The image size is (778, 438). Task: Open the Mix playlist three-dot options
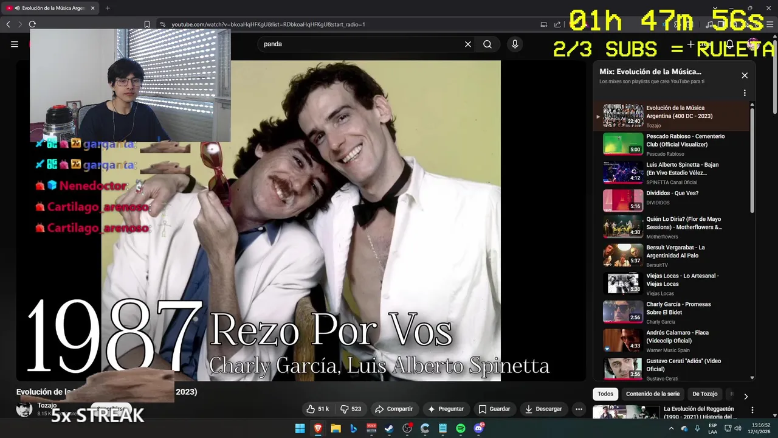point(745,93)
